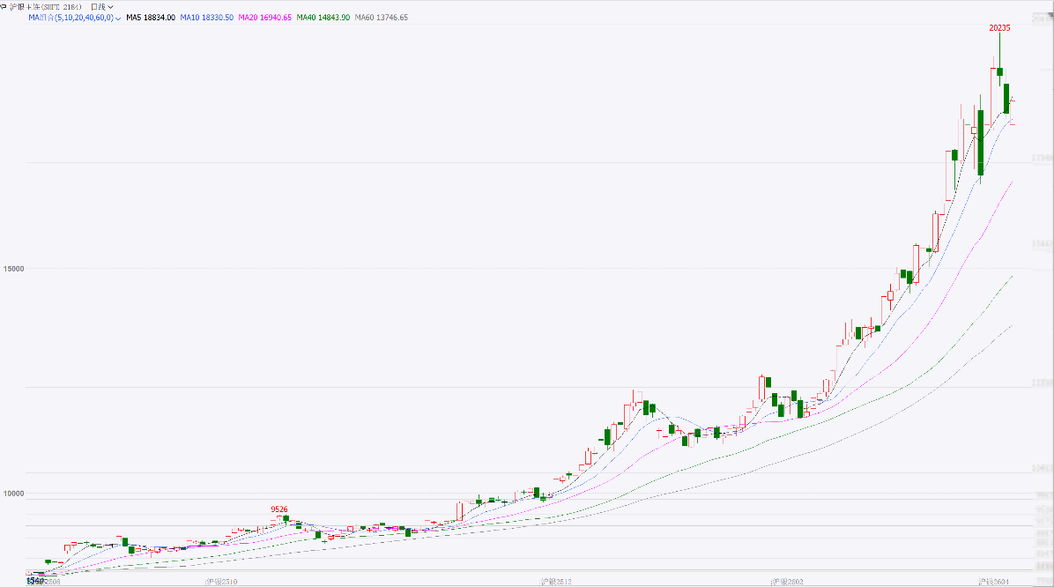
Task: Open the 日线 period dropdown
Action: [102, 6]
